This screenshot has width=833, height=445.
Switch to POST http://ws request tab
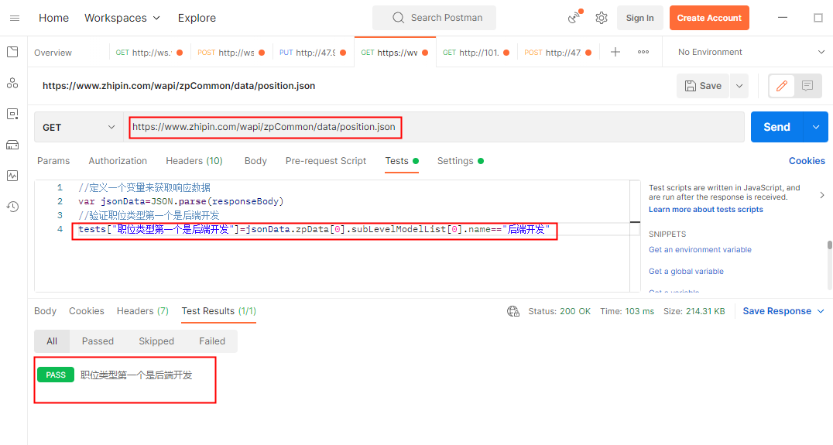231,53
